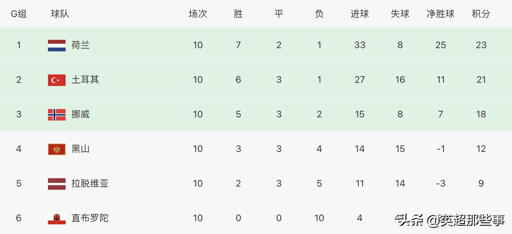Open the 拉脱维亚 team page
Viewport: 512px width, 234px height.
coord(90,183)
